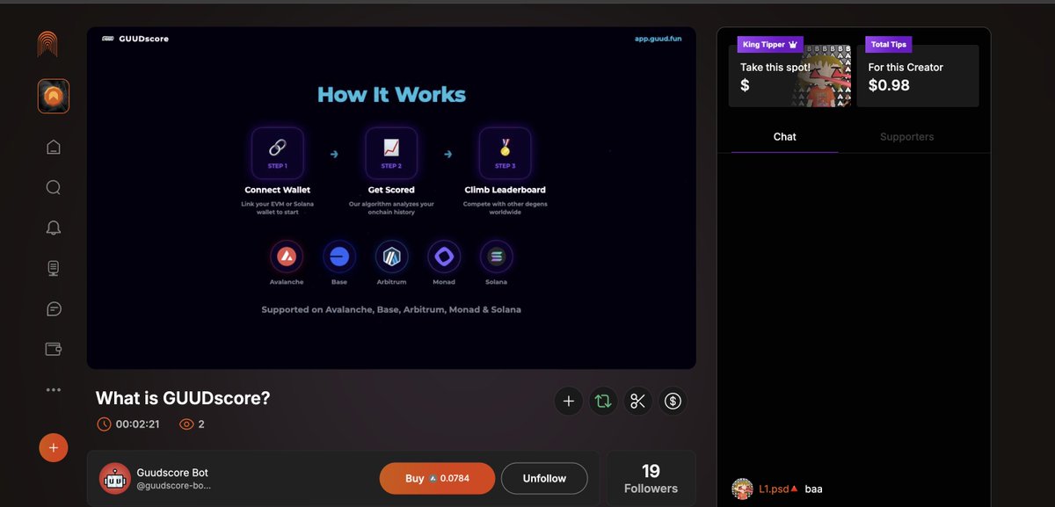The width and height of the screenshot is (1055, 507).
Task: Click the plus icon beside video title
Action: coord(568,401)
